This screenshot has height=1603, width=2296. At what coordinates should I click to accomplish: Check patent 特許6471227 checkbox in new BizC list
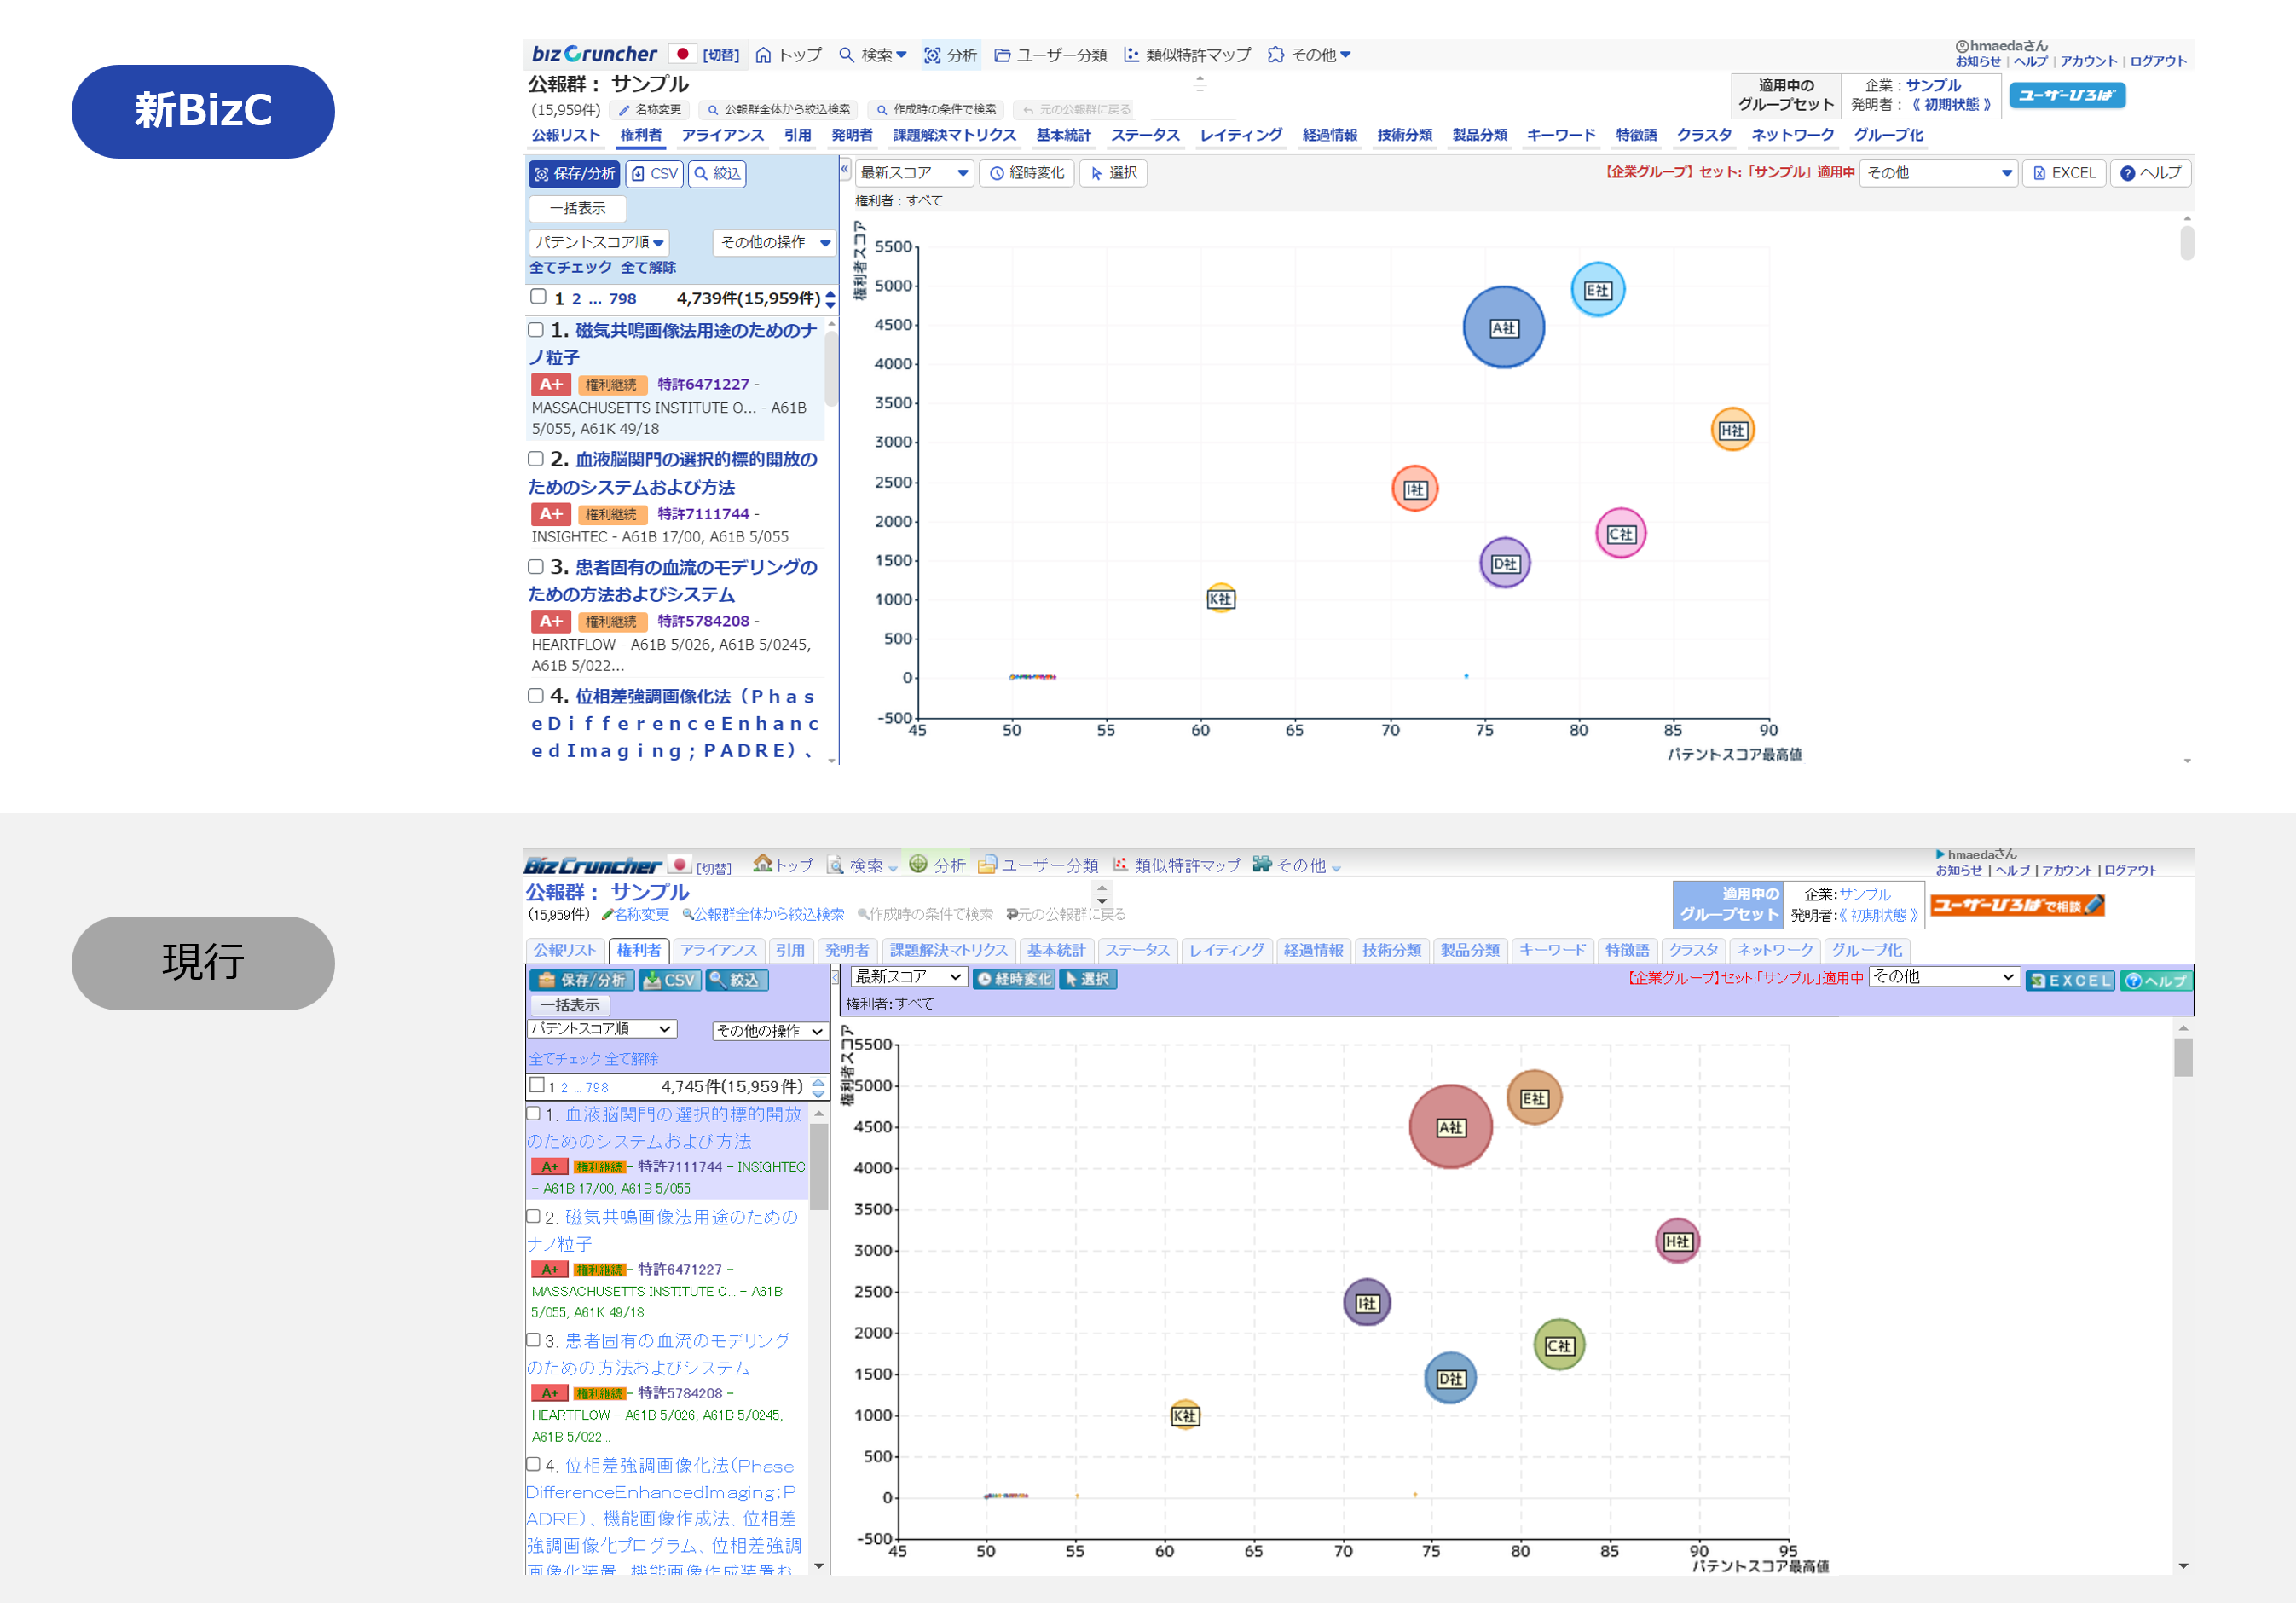[536, 330]
